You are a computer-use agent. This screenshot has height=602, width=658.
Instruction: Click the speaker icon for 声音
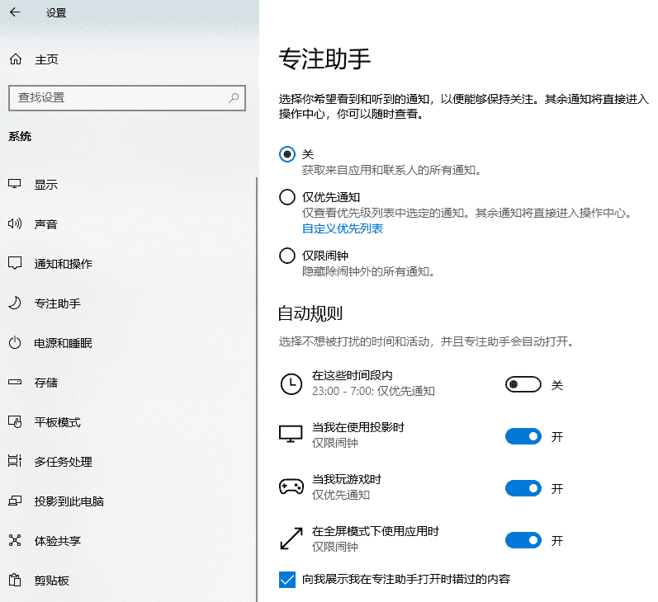[x=15, y=224]
